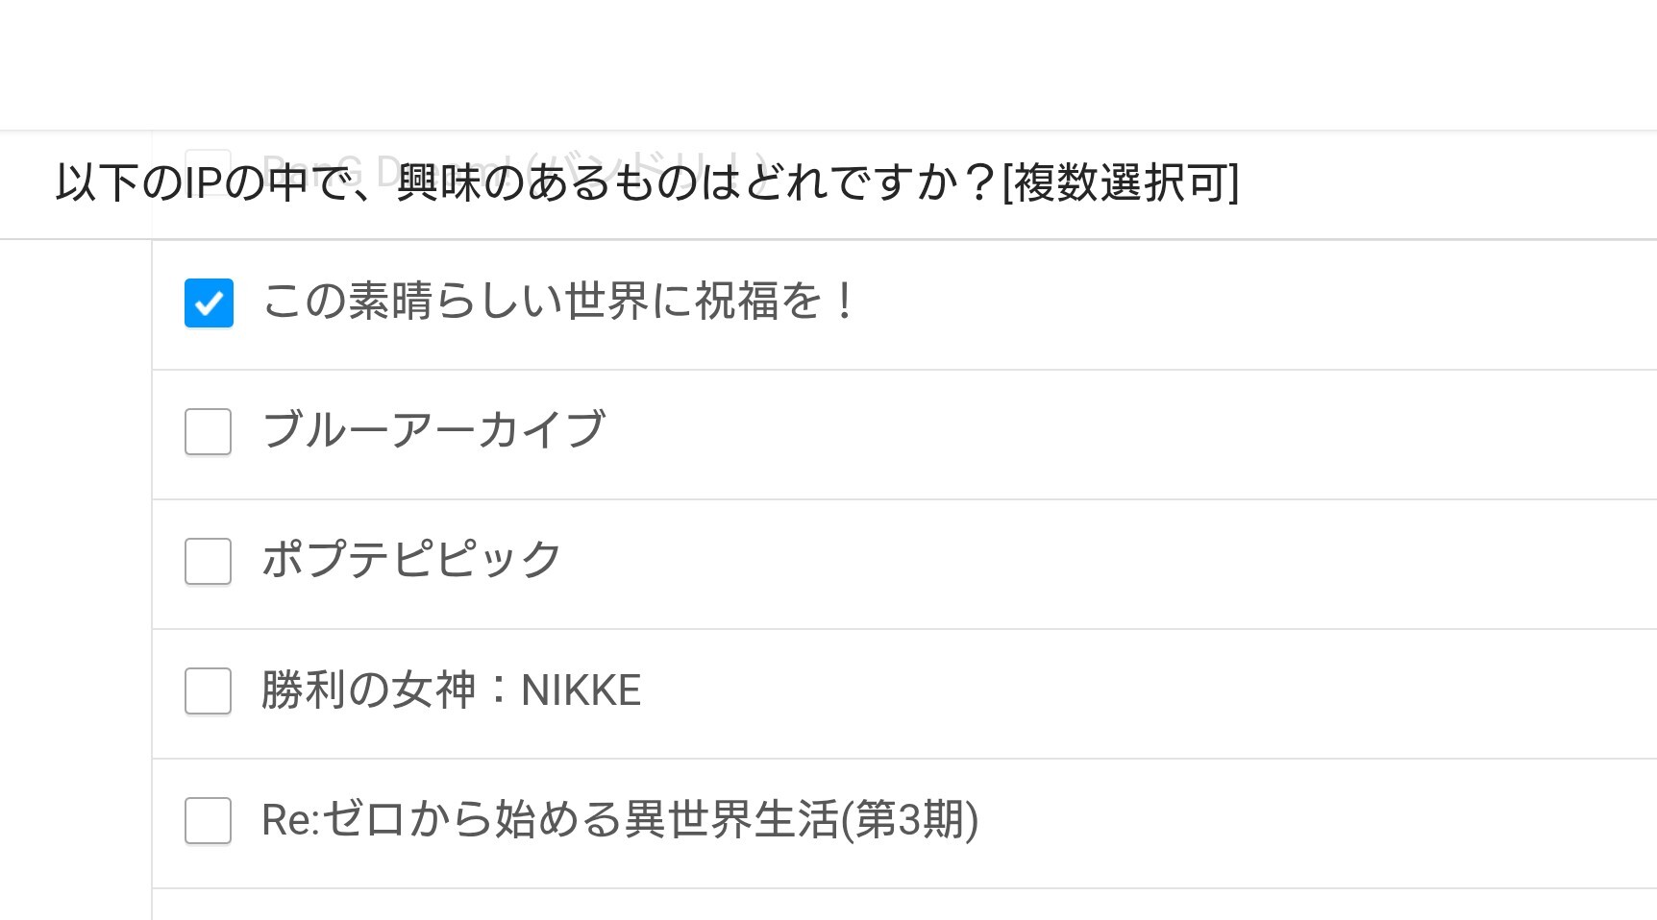The height and width of the screenshot is (920, 1657).
Task: Click the 勝利の女神 label text
Action: coord(369,690)
